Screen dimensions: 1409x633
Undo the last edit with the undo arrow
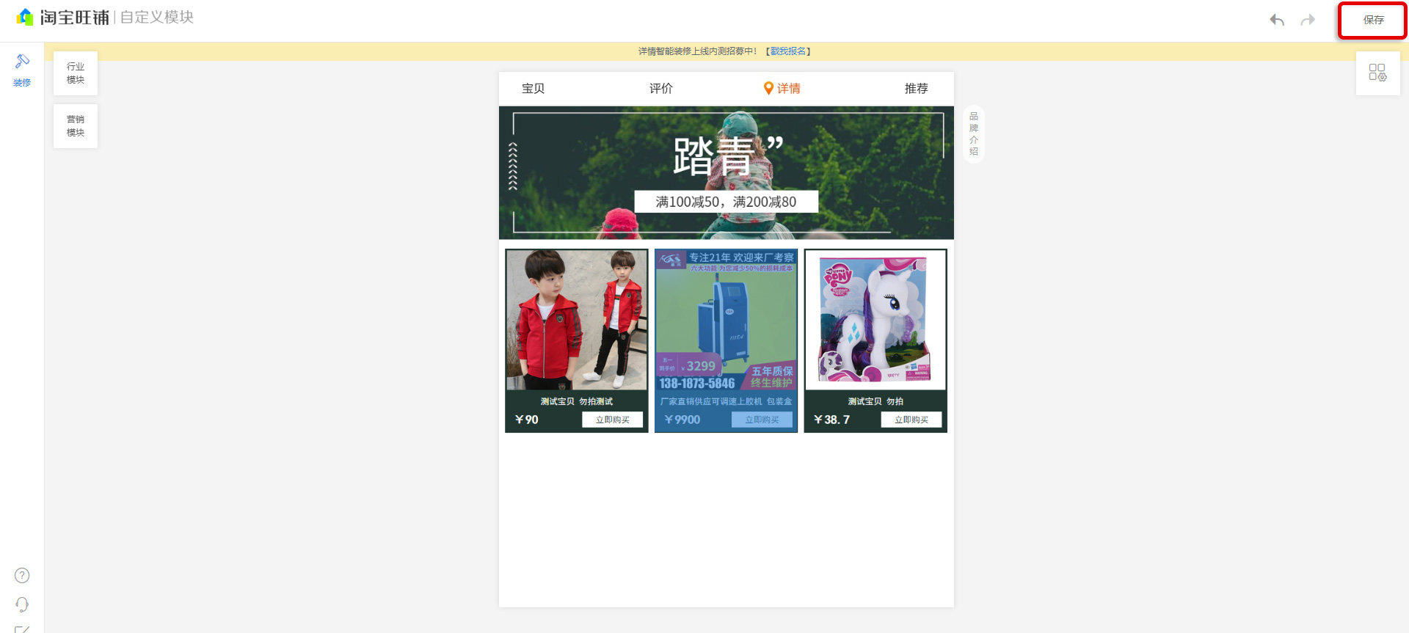(1277, 21)
